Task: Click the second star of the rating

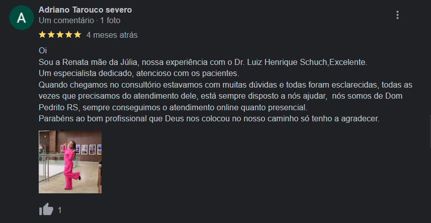Action: point(51,35)
